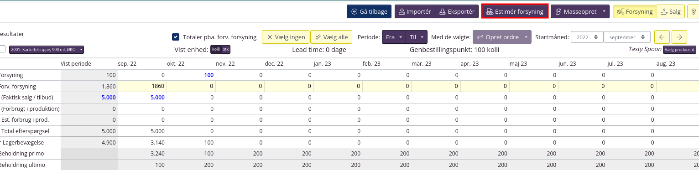Switch to the Forsyning view
Screen dimensions: 699x171
[635, 11]
